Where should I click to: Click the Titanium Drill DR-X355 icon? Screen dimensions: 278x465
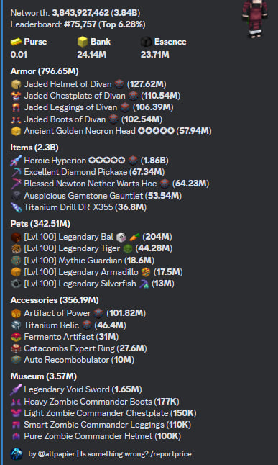(16, 207)
